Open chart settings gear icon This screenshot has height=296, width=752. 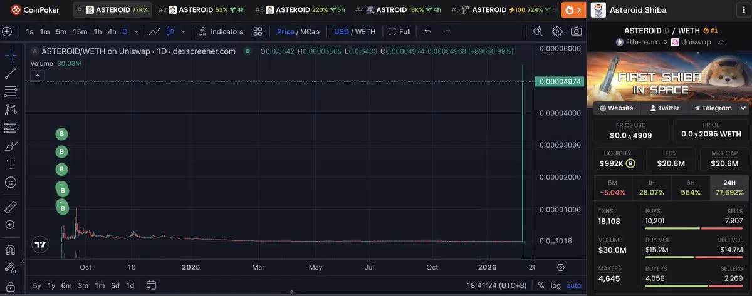pos(557,31)
